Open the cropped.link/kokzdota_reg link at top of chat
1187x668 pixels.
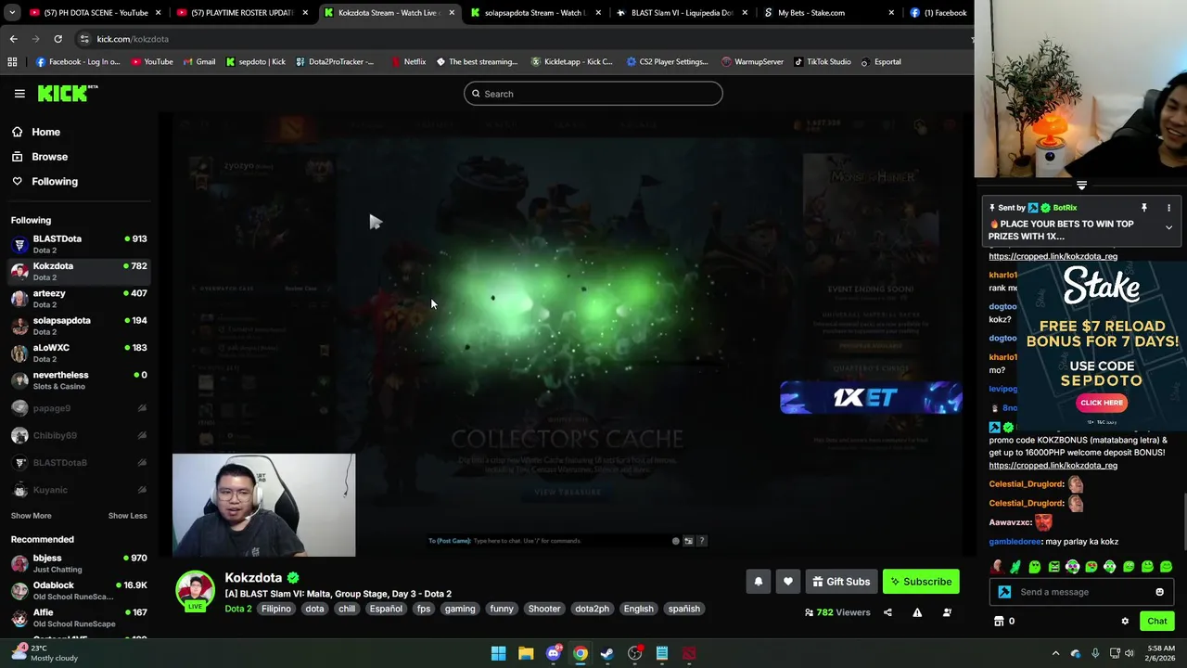(1053, 256)
